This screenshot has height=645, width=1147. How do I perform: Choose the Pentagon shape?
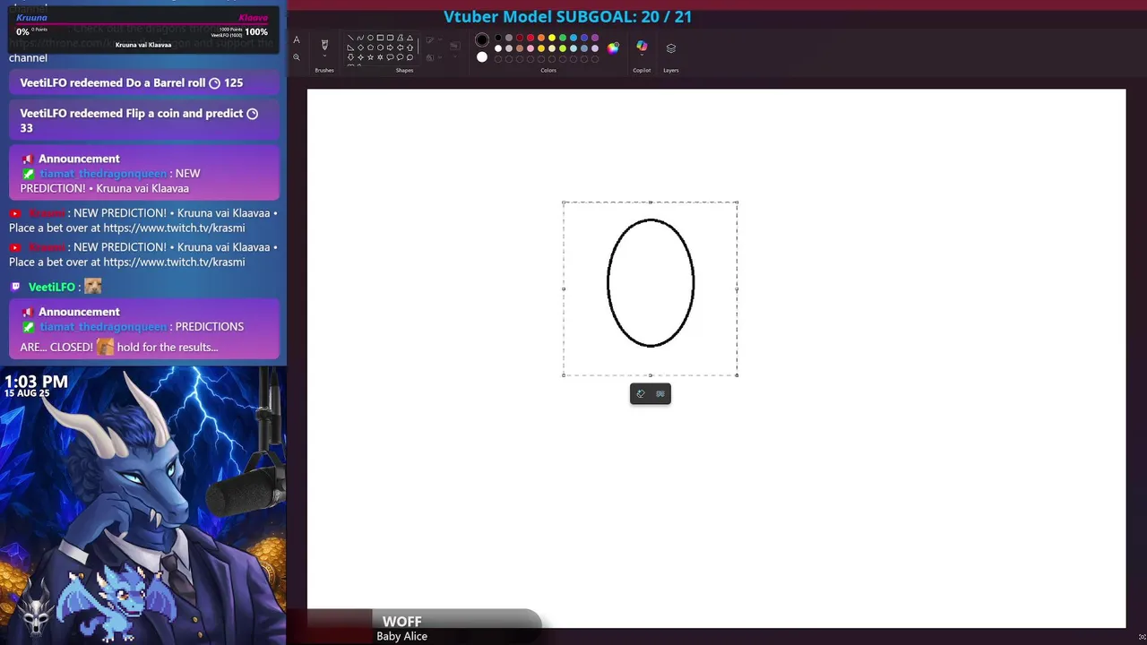coord(370,47)
